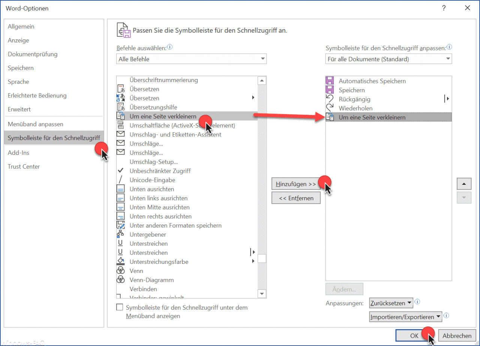Click the Unterstreichungsfarbe paint bucket icon
Screen dimensions: 480x346
pyautogui.click(x=121, y=261)
